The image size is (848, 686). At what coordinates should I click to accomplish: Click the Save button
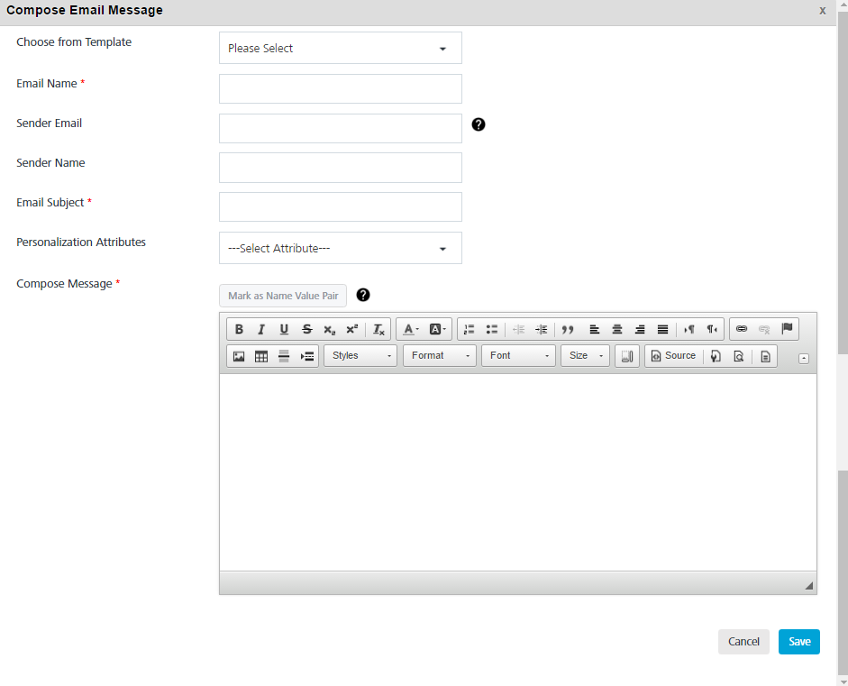[x=798, y=642]
